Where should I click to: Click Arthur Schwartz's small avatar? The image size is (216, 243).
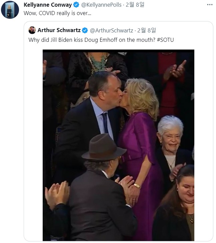32,30
